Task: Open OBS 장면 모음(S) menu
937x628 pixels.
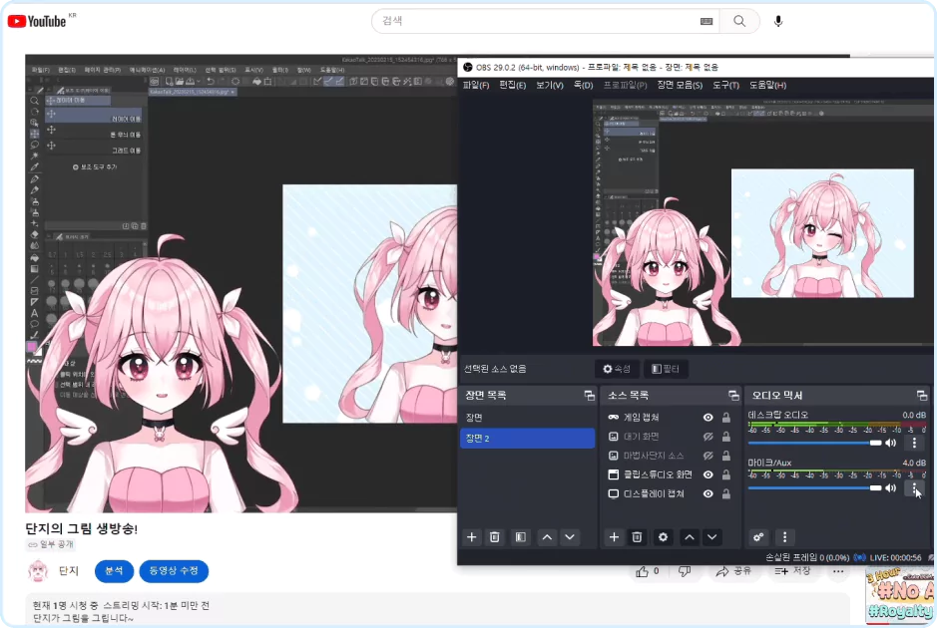Action: 680,86
